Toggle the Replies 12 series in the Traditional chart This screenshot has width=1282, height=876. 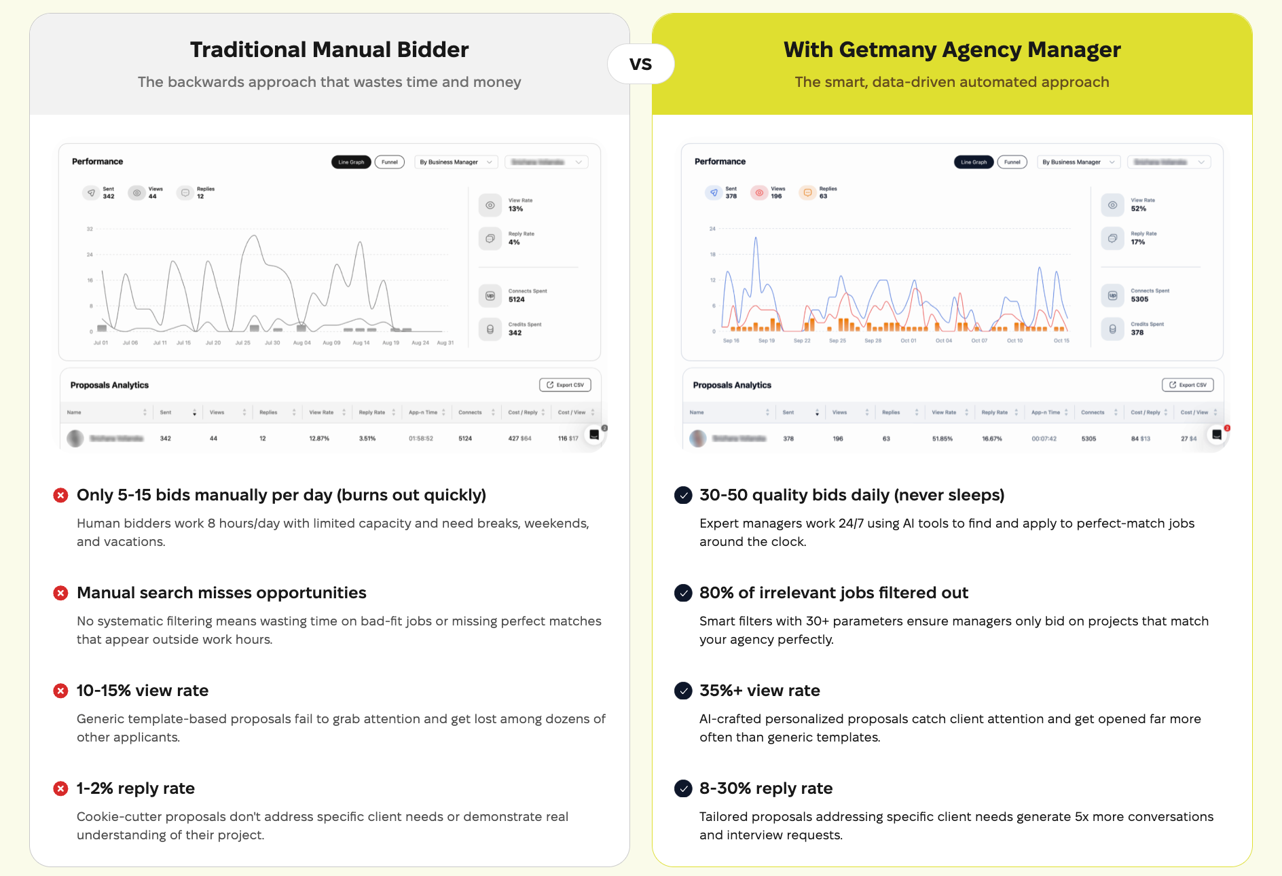click(x=185, y=193)
